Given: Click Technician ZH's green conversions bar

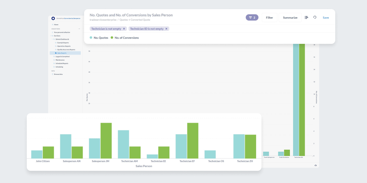Looking at the screenshot, I should [x=250, y=146].
